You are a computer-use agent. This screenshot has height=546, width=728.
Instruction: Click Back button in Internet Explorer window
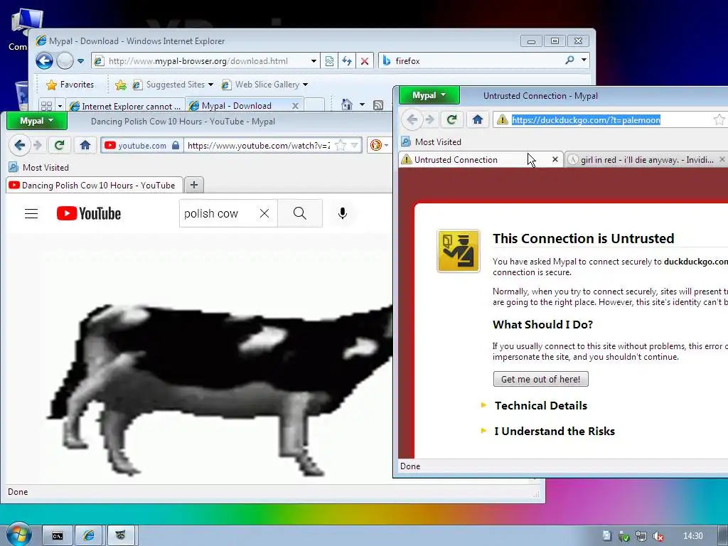(45, 61)
